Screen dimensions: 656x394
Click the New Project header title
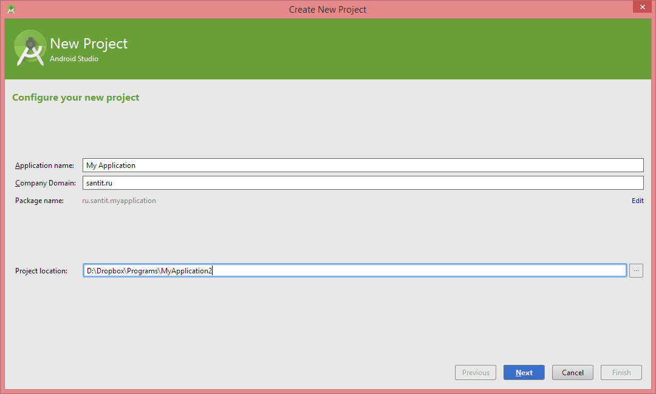point(89,44)
